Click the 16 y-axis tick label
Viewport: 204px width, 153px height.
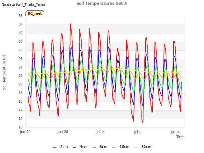click(20, 101)
